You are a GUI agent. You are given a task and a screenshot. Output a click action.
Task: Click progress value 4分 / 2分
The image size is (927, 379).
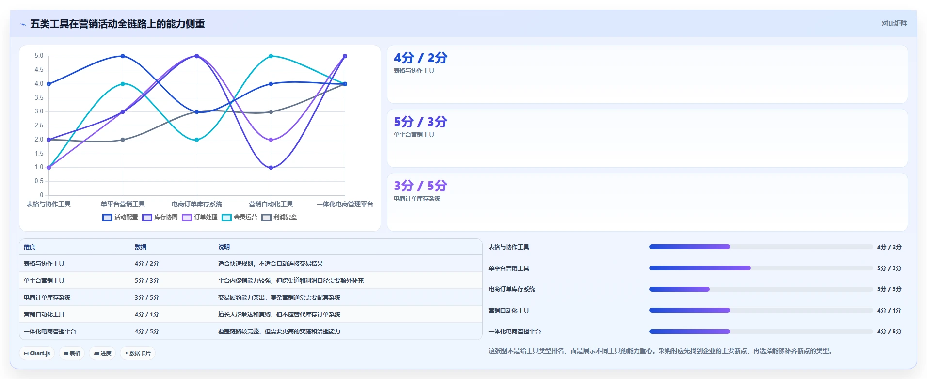pos(889,247)
